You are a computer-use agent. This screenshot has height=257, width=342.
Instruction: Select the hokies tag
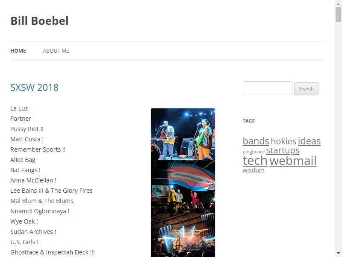283,141
